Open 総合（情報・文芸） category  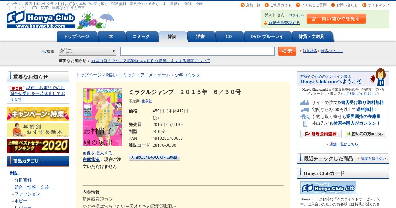point(34,187)
